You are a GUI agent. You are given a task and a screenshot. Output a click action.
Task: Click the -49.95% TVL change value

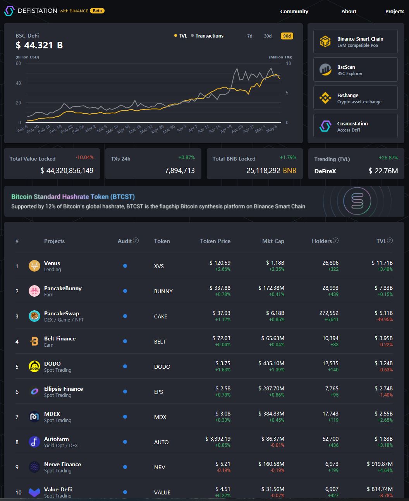pos(384,320)
